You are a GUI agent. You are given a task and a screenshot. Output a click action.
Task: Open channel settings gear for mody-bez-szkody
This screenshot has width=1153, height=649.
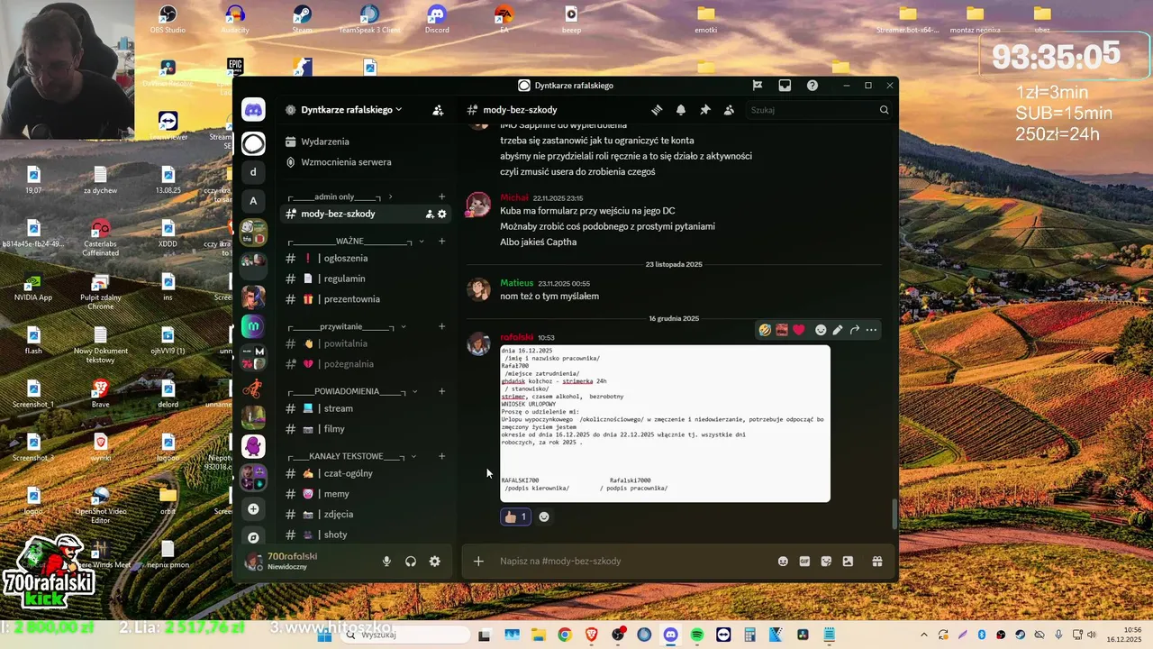pos(442,214)
